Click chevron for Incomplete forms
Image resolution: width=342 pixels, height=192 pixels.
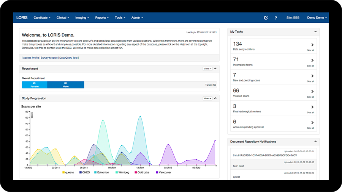(x=313, y=61)
